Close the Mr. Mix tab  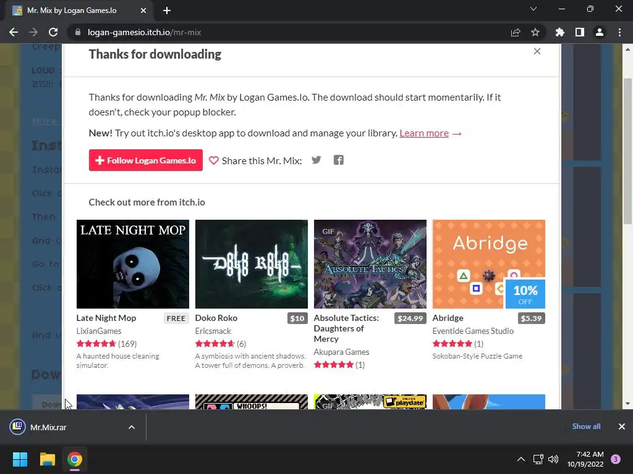click(143, 10)
